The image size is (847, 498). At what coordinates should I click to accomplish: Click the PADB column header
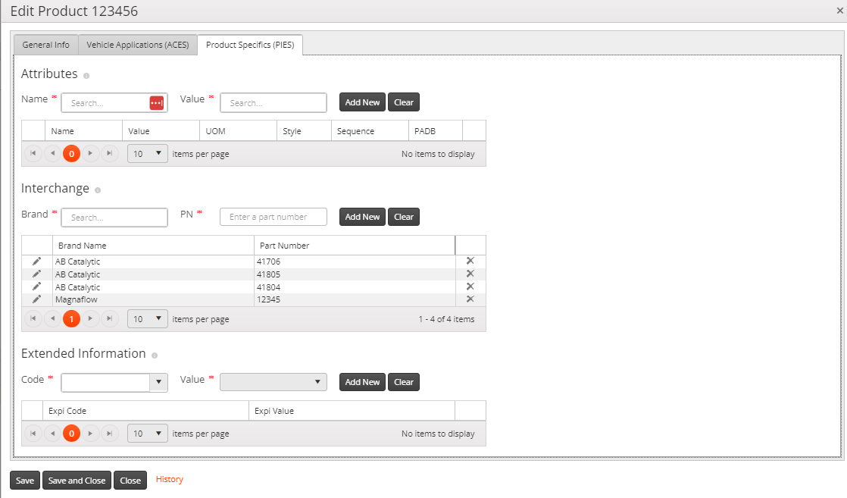point(436,131)
